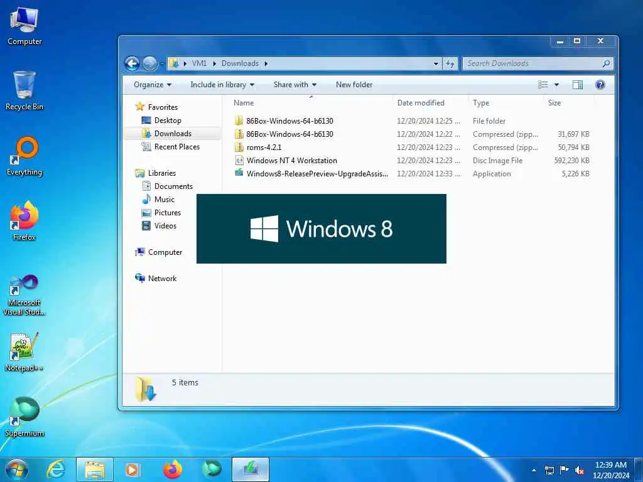Open Action Center flag in tray

[565, 469]
